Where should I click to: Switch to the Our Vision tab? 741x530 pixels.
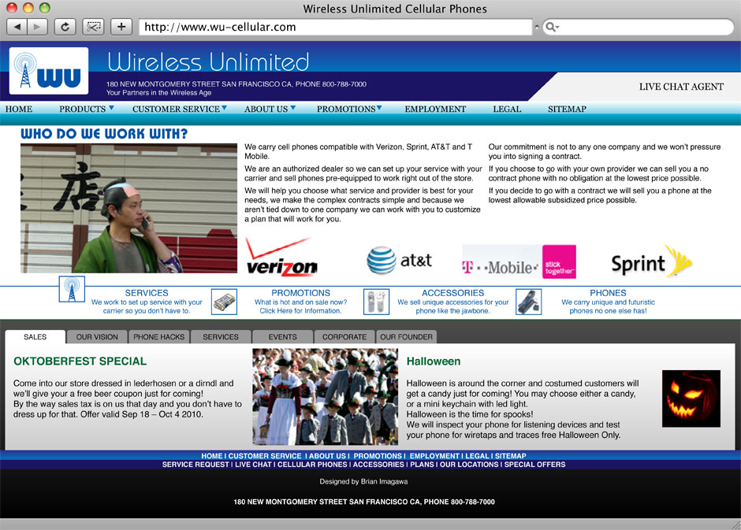(x=97, y=337)
